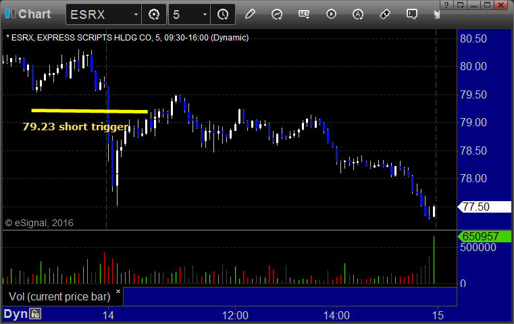The height and width of the screenshot is (324, 514).
Task: Click the Chart window logo icon
Action: point(10,14)
